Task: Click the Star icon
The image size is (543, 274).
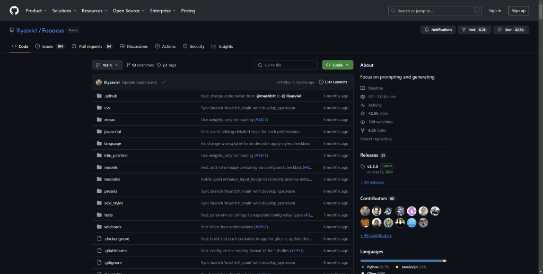Action: 500,30
